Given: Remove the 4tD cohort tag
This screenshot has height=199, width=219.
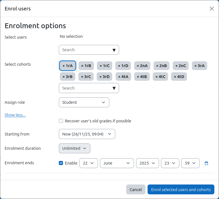Looking at the screenshot, I should [179, 77].
